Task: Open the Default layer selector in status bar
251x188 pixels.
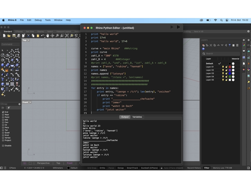Action: (72, 168)
